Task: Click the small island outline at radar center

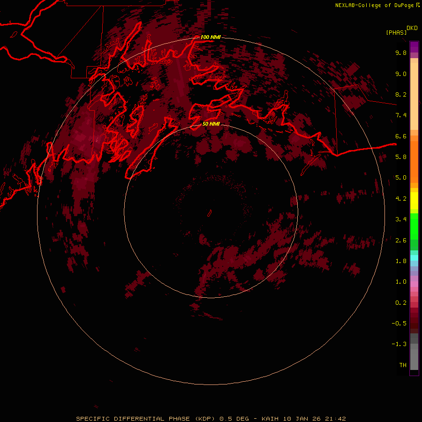Action: point(210,213)
